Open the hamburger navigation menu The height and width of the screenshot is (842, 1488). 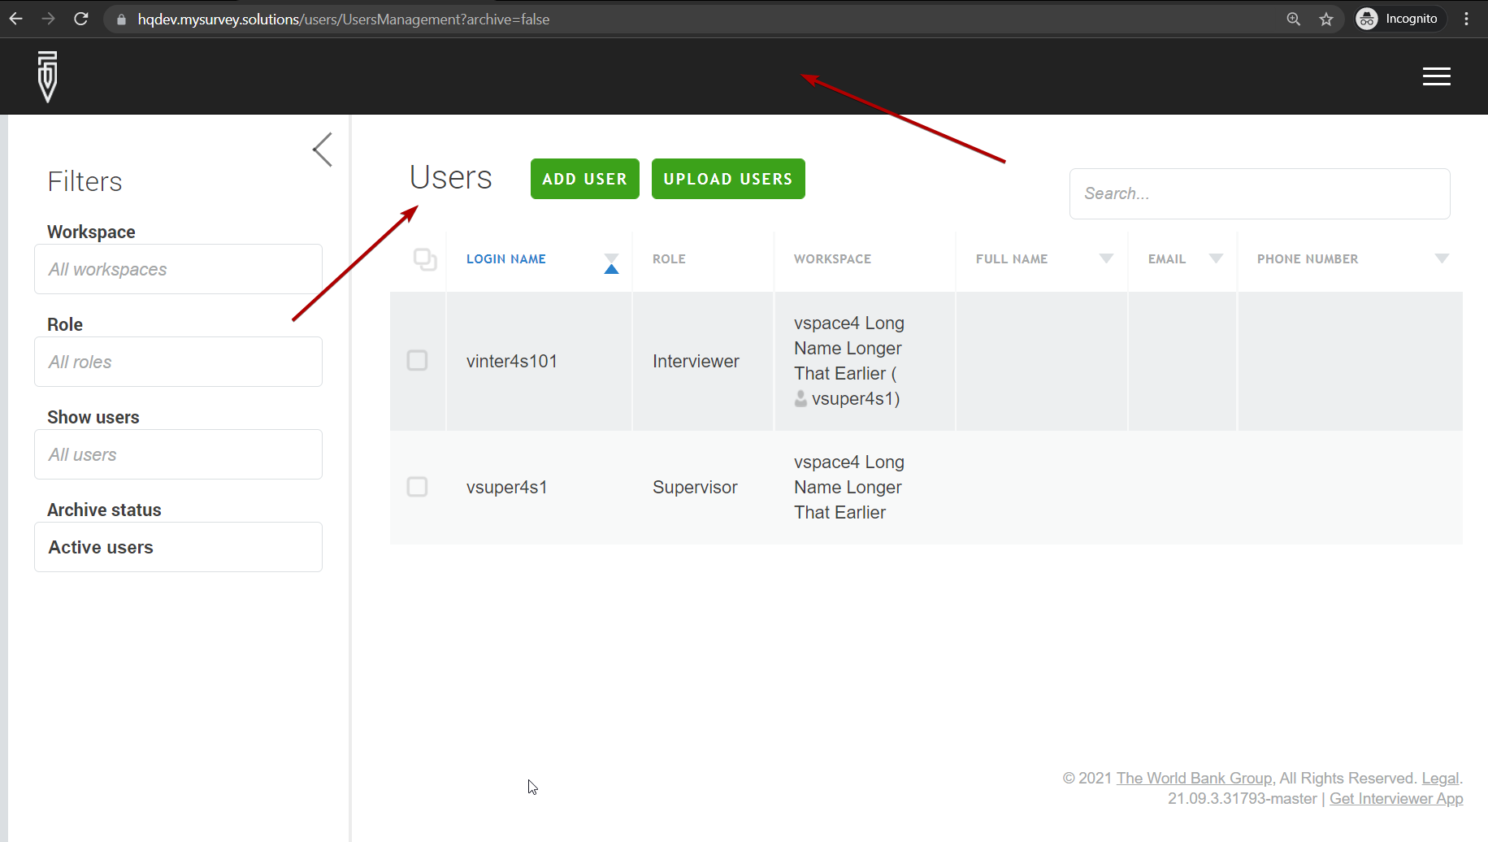1436,76
